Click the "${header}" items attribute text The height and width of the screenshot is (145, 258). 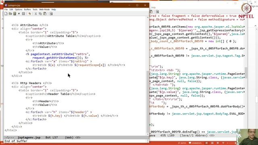79,112
